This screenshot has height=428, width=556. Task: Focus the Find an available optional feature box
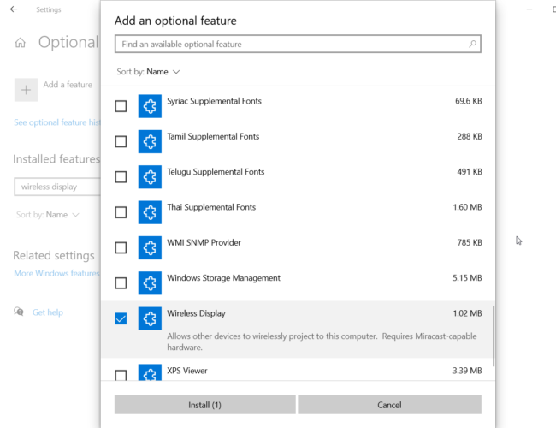[x=298, y=44]
